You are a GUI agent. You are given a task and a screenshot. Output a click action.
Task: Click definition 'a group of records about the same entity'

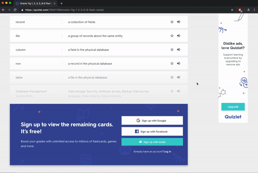tap(95, 36)
